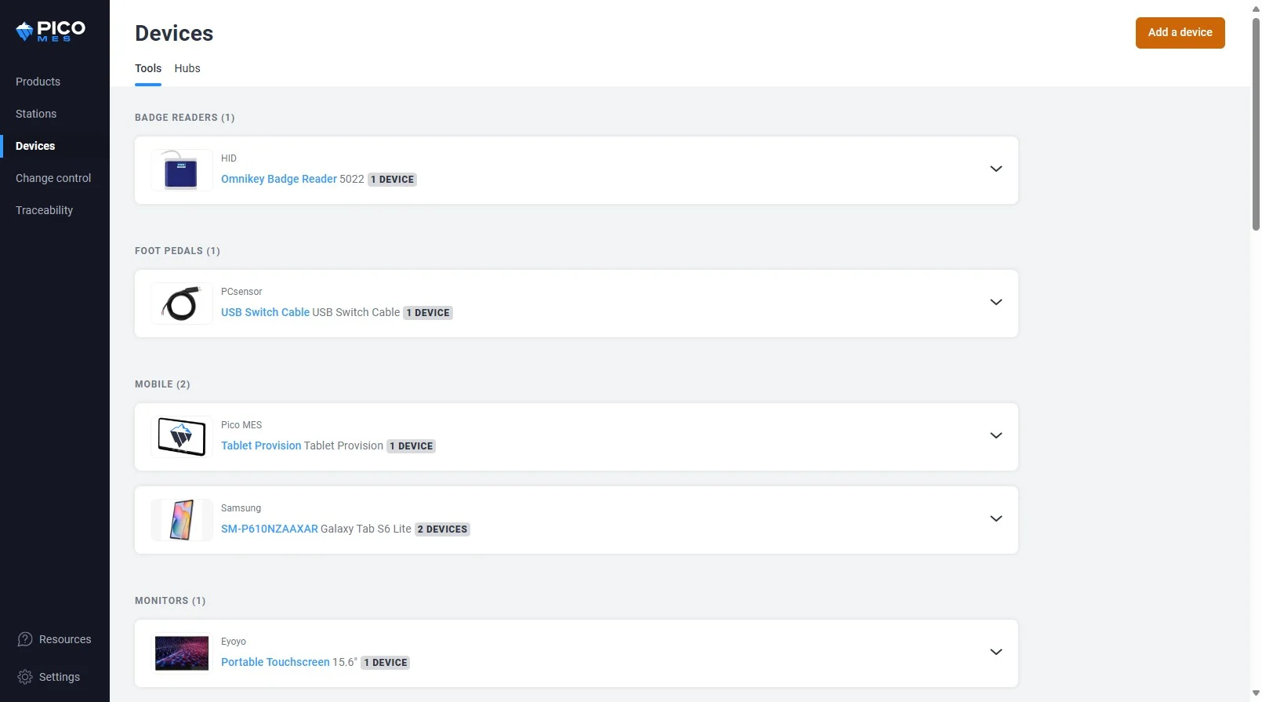Image resolution: width=1262 pixels, height=702 pixels.
Task: Click the MOBILE (2) heading
Action: tap(162, 384)
